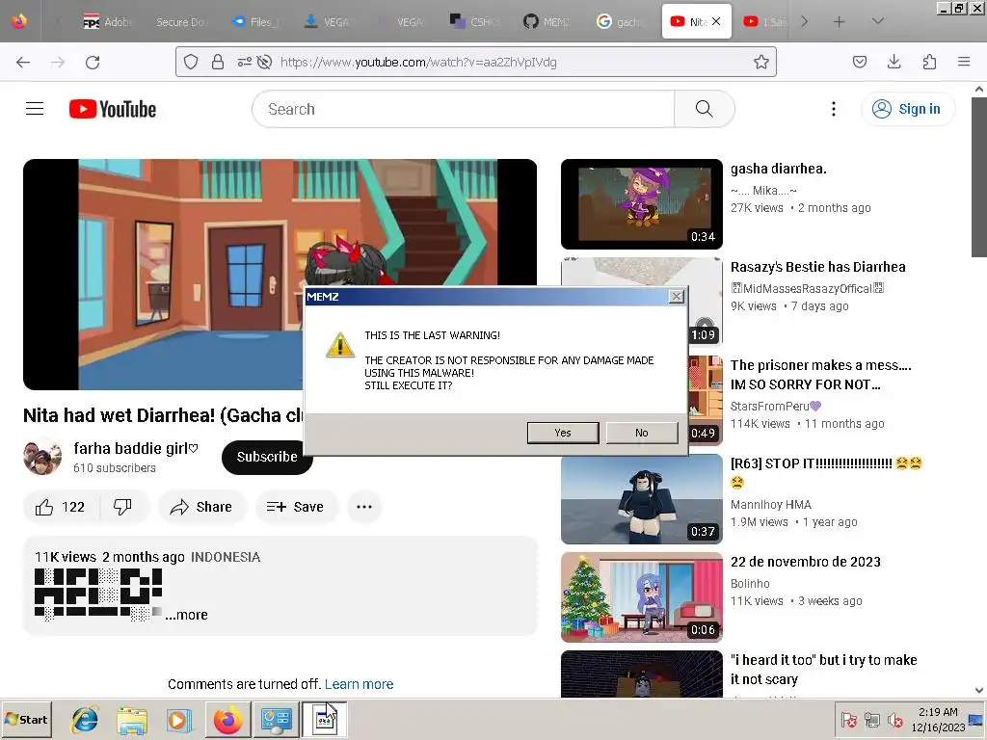
Task: Open the list all tabs dropdown arrow
Action: tap(877, 22)
